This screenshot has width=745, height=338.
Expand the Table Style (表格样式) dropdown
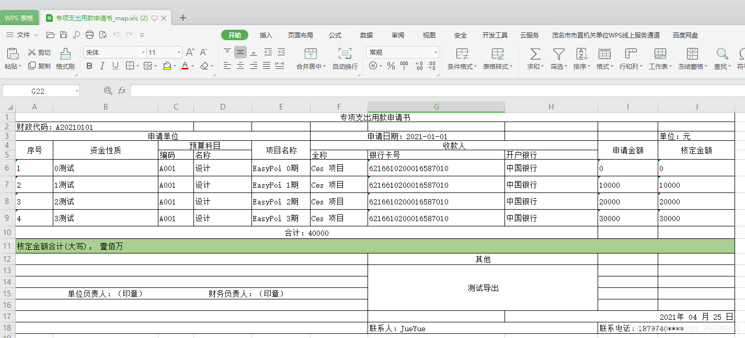pyautogui.click(x=511, y=67)
